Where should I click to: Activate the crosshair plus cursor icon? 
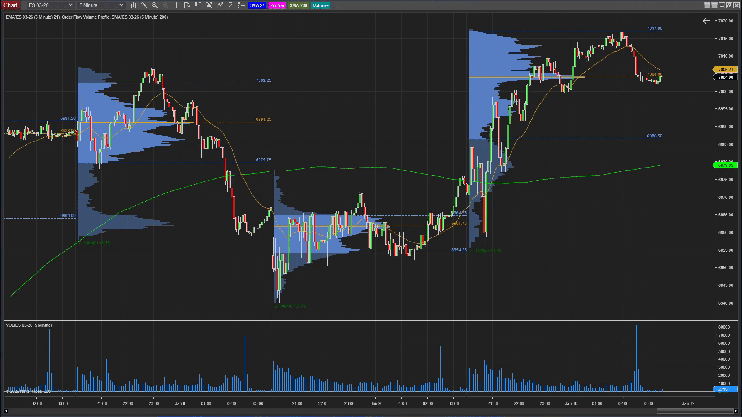coord(176,5)
